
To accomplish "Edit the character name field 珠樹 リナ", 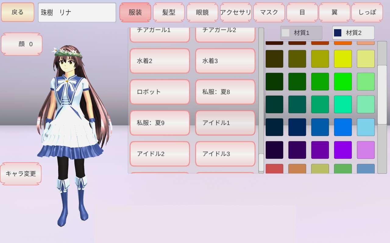I will (77, 12).
